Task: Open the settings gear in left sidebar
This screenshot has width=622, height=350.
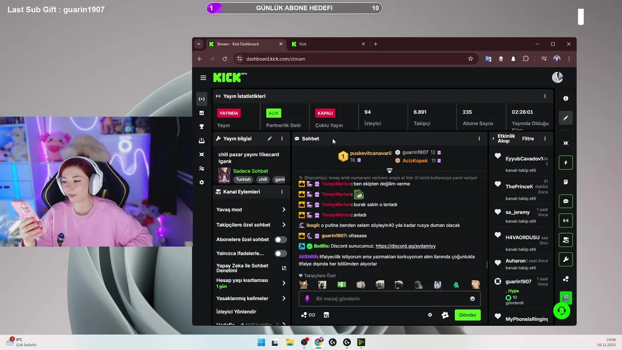Action: click(202, 182)
